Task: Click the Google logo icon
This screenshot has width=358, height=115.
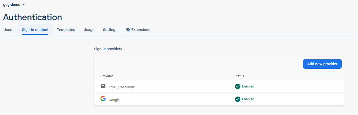Action: pos(103,99)
